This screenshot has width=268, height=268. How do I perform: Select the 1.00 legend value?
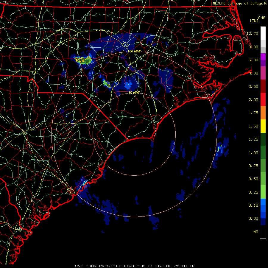253,153
